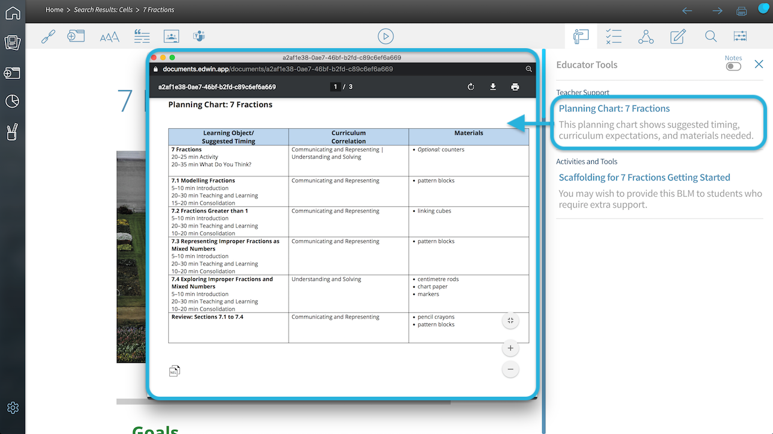Open the Related Content nodes icon
The height and width of the screenshot is (434, 773).
(646, 36)
